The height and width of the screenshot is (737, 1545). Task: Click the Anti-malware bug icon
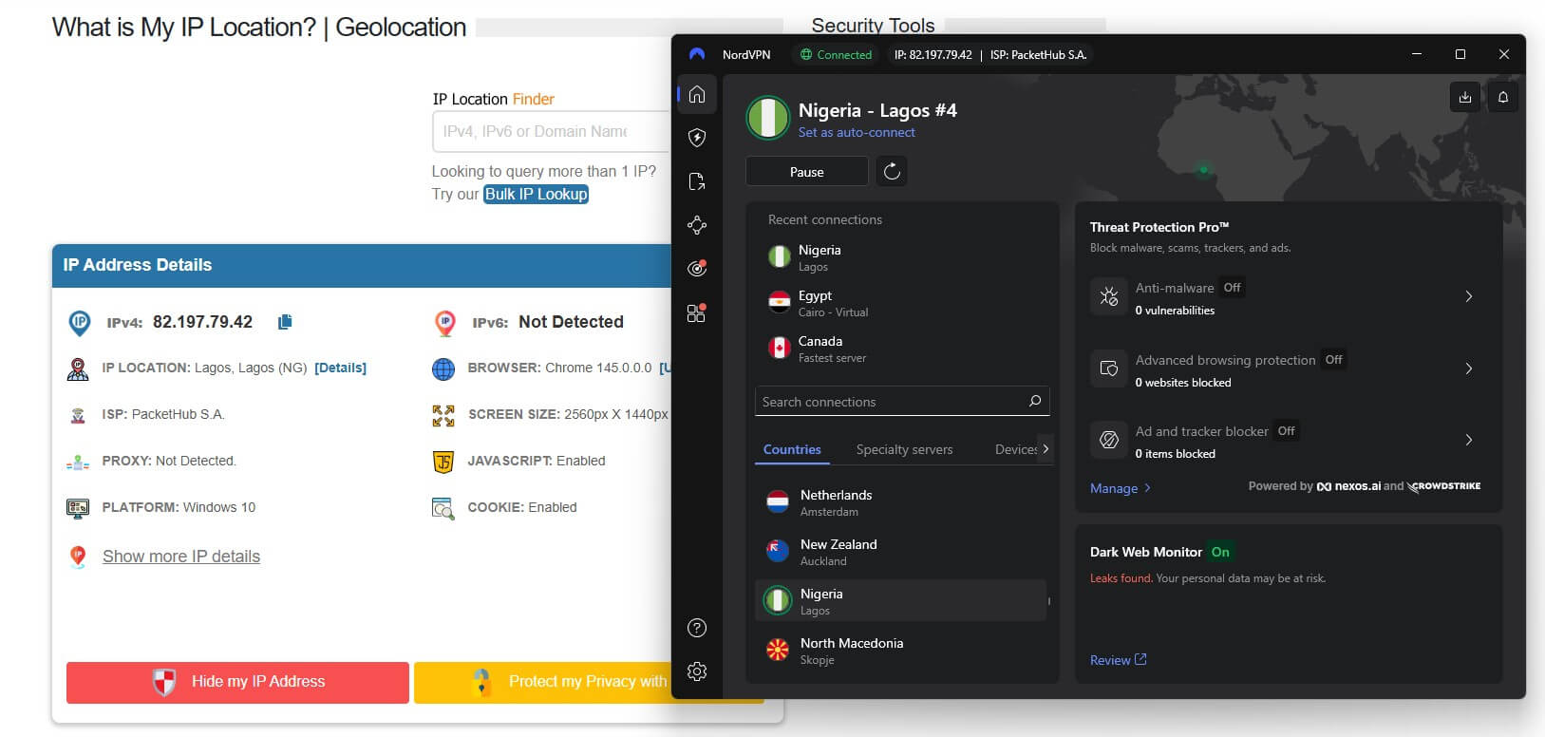pyautogui.click(x=1108, y=296)
